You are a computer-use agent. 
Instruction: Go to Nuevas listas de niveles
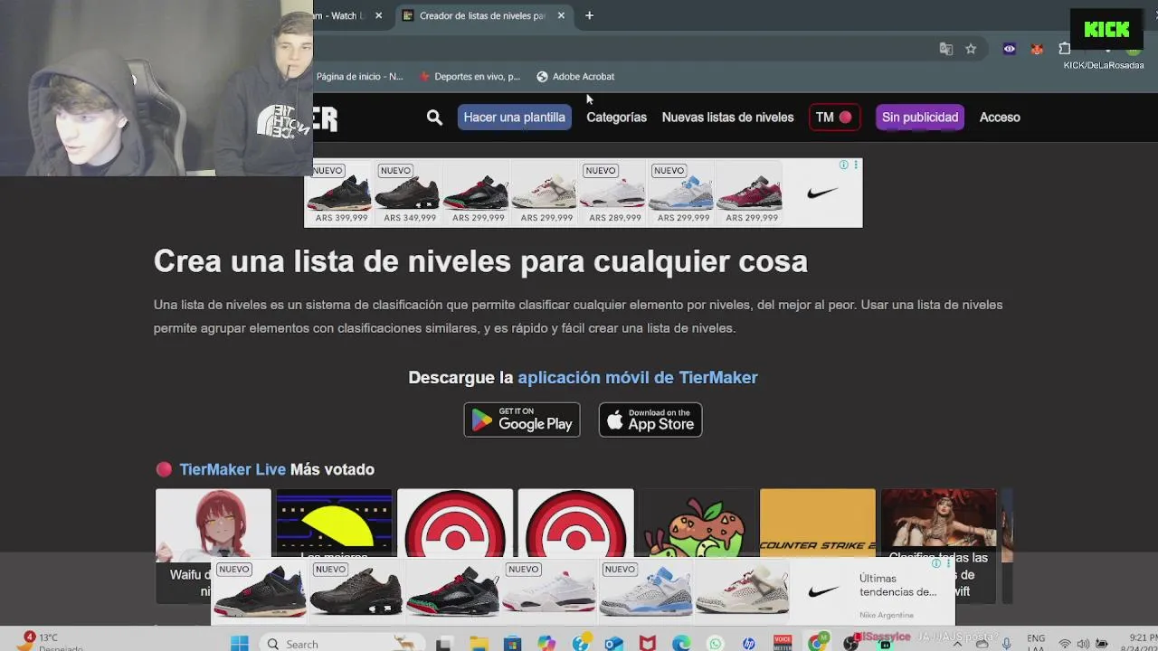pos(727,118)
